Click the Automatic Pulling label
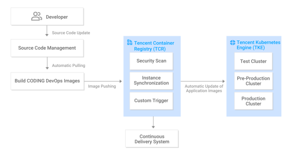The image size is (297, 163). click(x=69, y=66)
